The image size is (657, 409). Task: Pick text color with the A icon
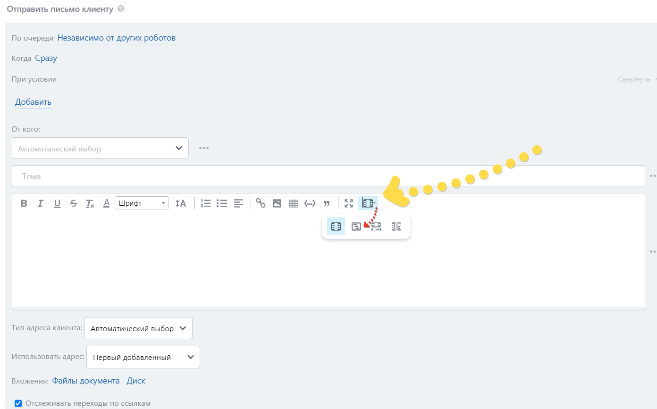[x=107, y=203]
